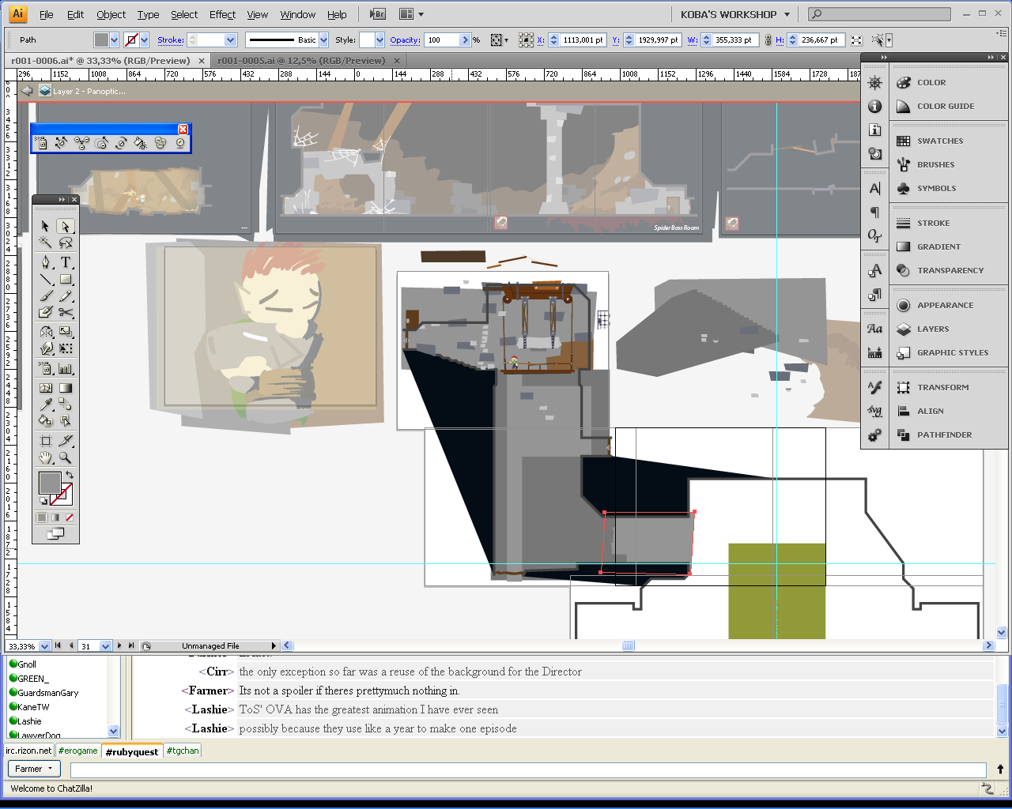The width and height of the screenshot is (1012, 809).
Task: Expand the Basic brush definition dropdown
Action: point(323,40)
